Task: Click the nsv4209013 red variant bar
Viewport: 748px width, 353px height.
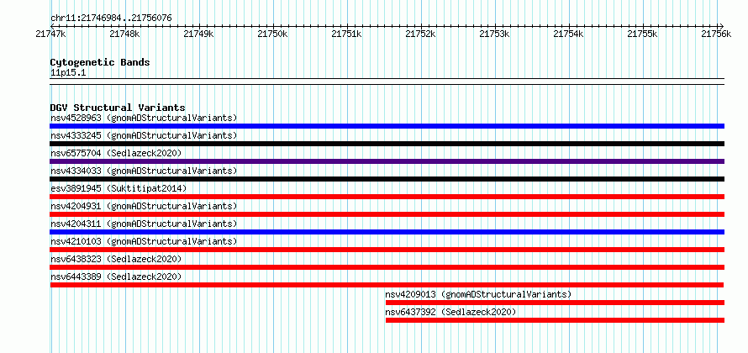Action: 555,303
